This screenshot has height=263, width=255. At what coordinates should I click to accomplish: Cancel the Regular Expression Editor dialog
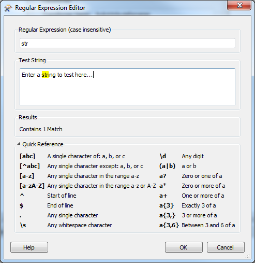226,247
